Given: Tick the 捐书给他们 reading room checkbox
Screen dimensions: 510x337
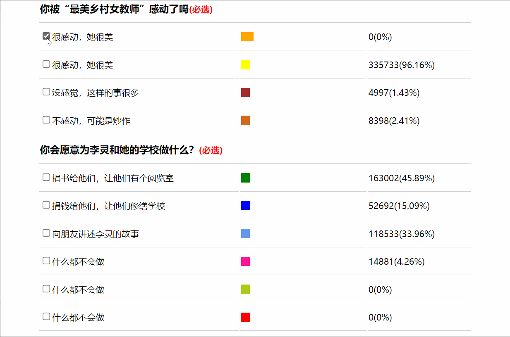Looking at the screenshot, I should point(46,177).
